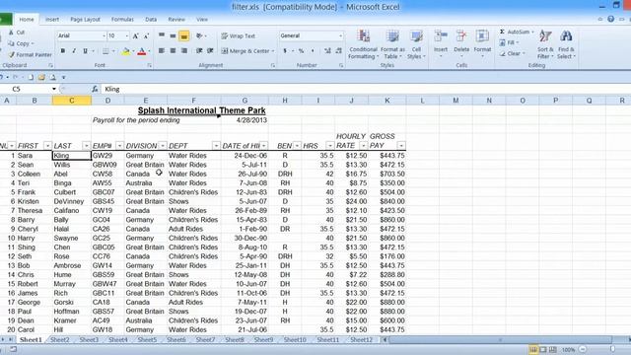Click the Name Box showing C5
Screen dimensions: 631x355
click(x=29, y=89)
